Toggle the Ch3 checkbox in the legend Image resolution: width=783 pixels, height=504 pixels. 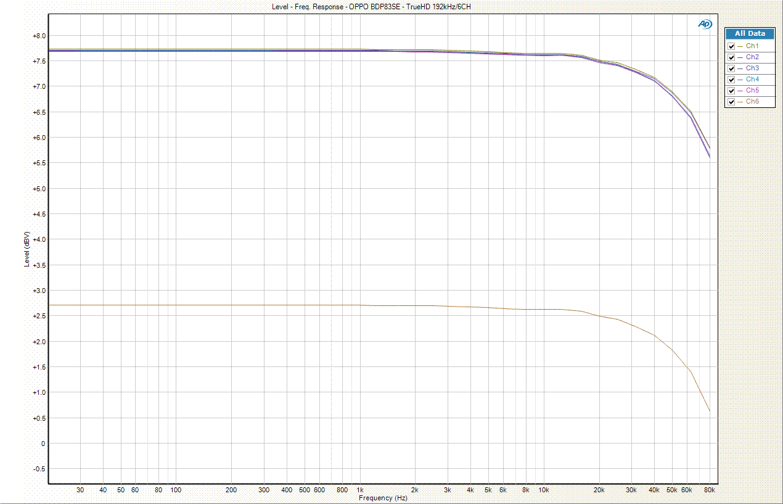(x=731, y=68)
